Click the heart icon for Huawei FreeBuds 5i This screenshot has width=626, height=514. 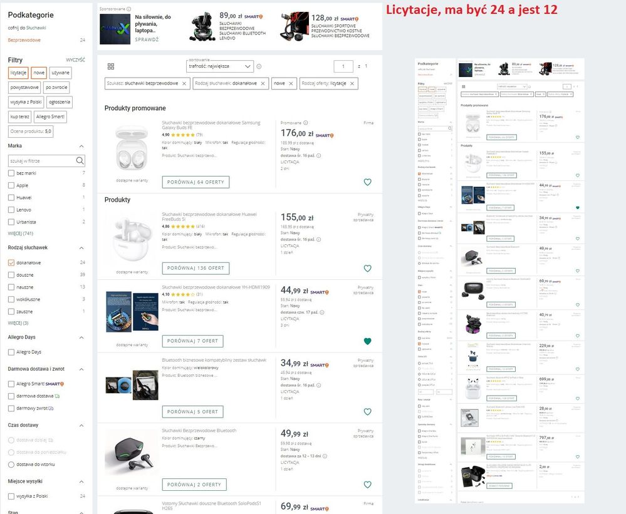pyautogui.click(x=368, y=269)
